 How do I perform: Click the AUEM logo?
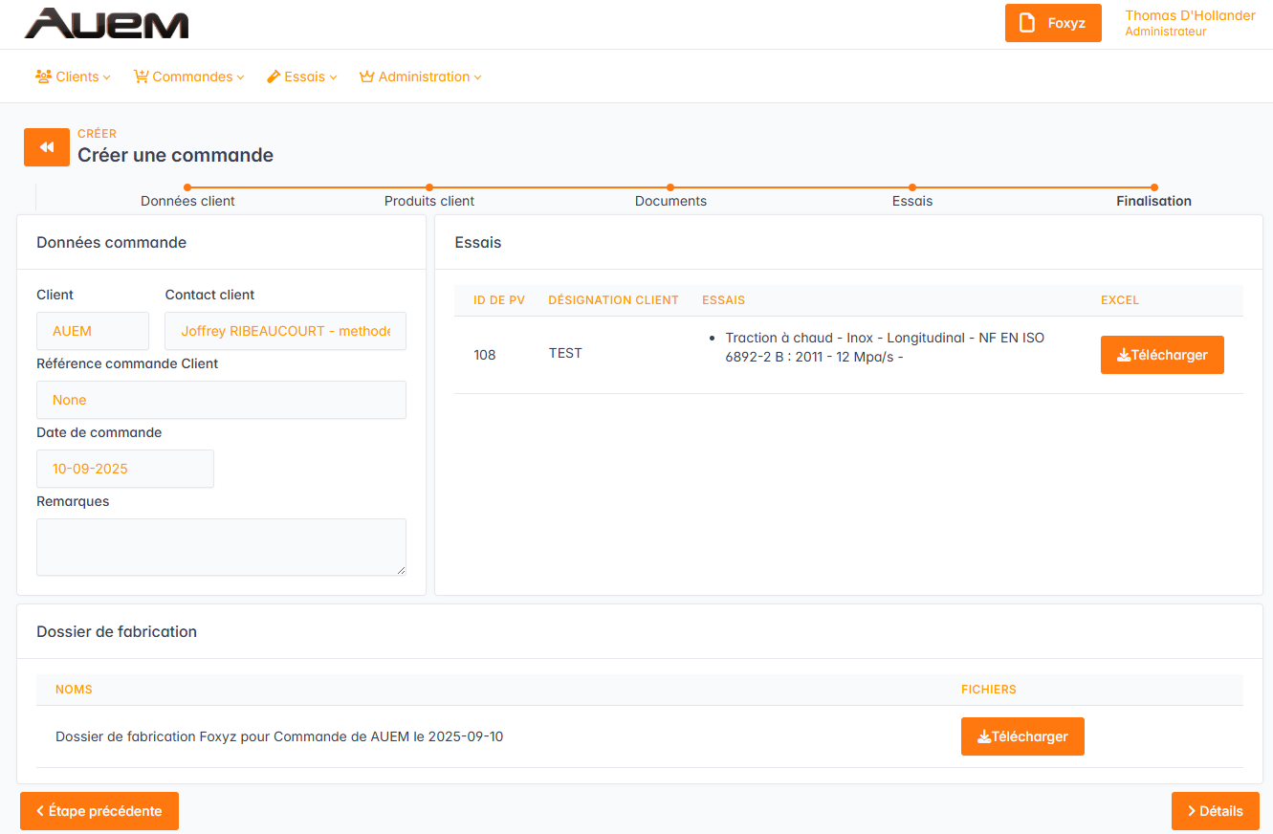(x=106, y=24)
